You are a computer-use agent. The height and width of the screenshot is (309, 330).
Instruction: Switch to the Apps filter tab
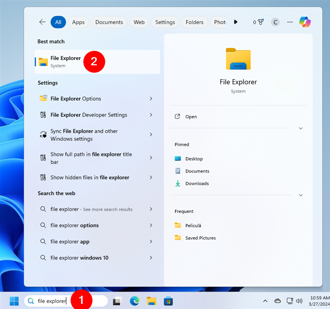coord(78,22)
